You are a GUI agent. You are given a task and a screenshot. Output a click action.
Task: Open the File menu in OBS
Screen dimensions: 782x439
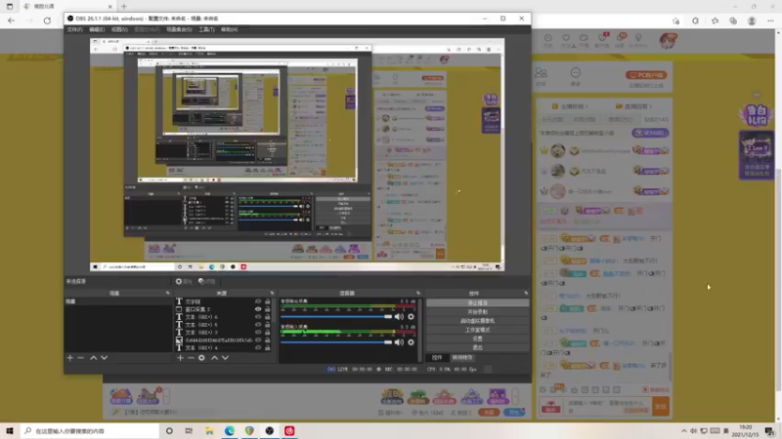pyautogui.click(x=75, y=29)
